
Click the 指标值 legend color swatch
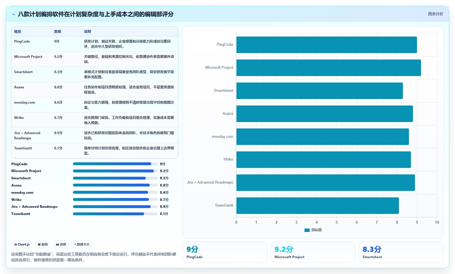(x=307, y=230)
